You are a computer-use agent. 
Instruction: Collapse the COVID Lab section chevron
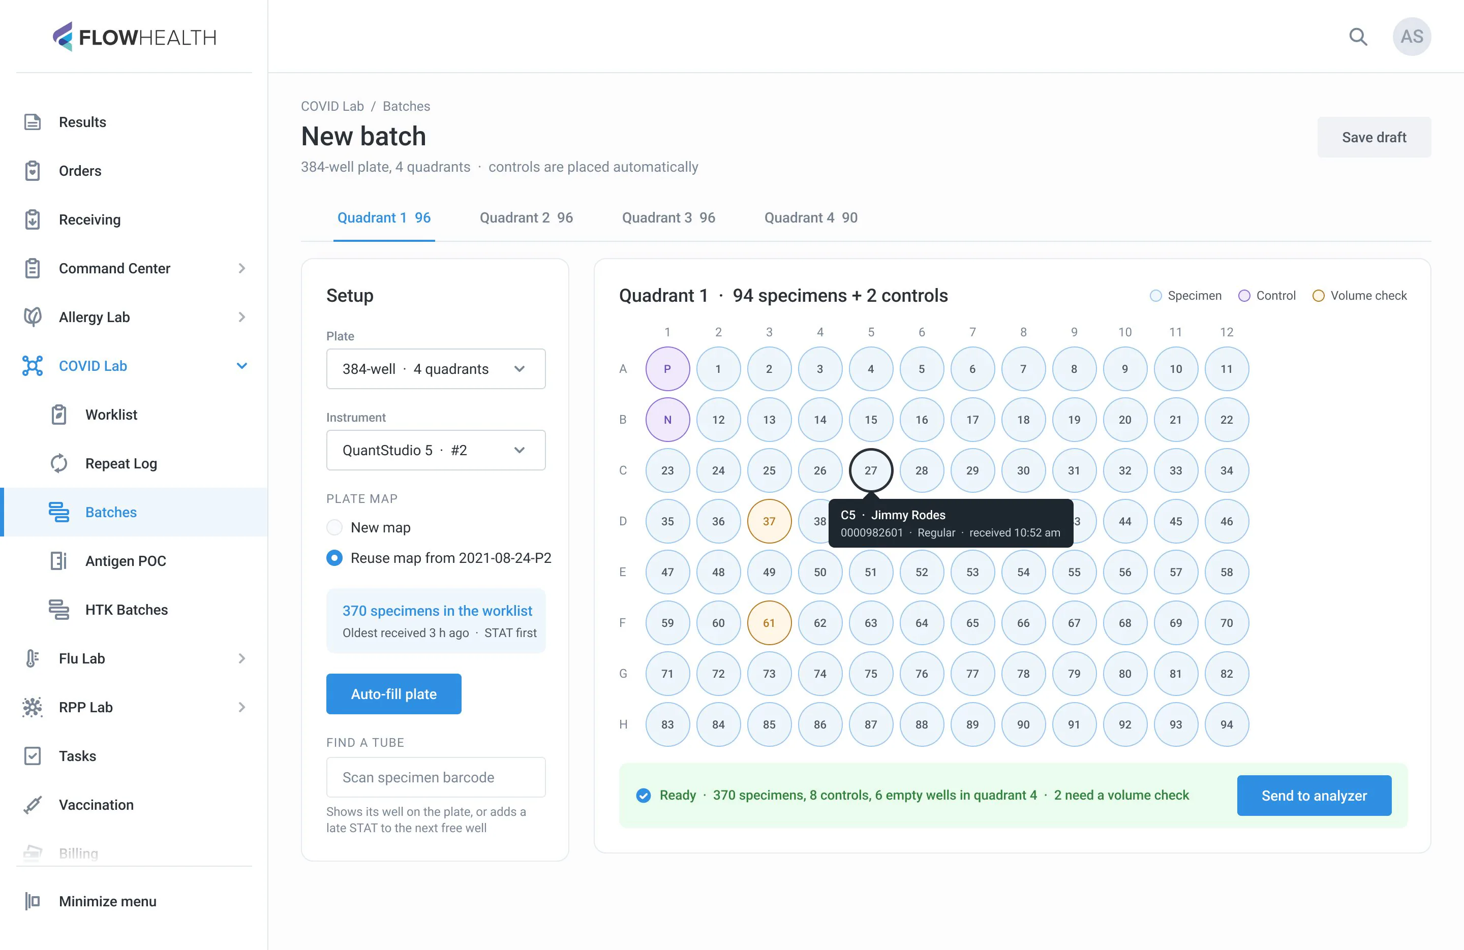tap(242, 366)
